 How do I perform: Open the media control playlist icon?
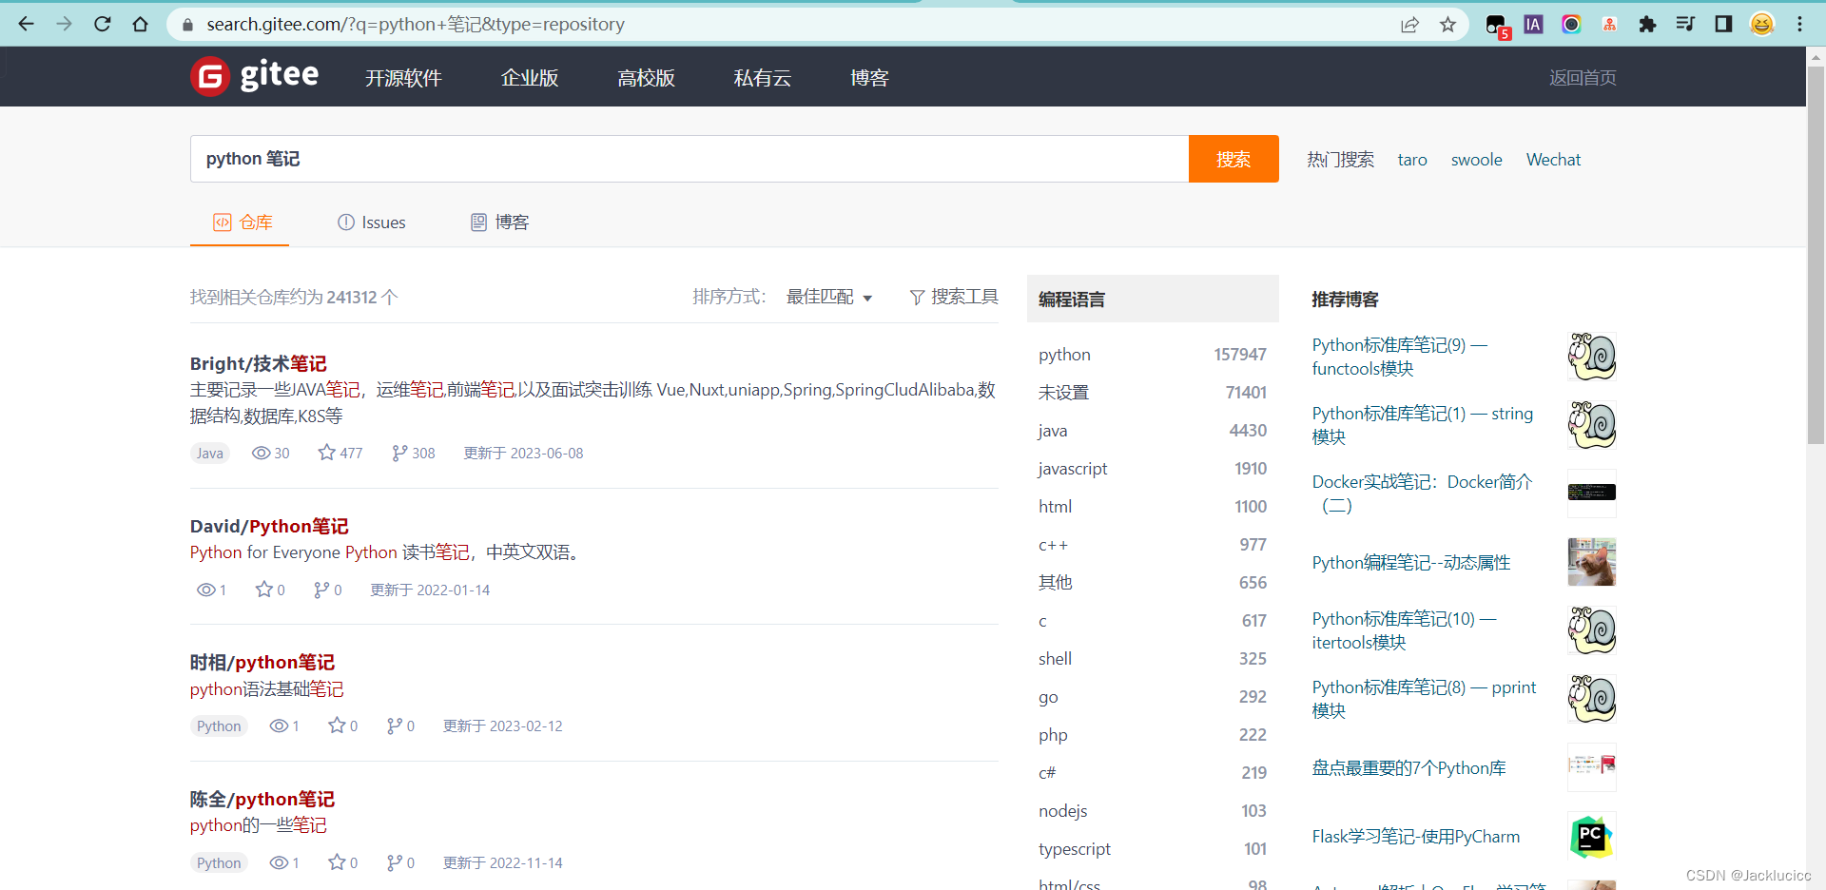pos(1685,24)
